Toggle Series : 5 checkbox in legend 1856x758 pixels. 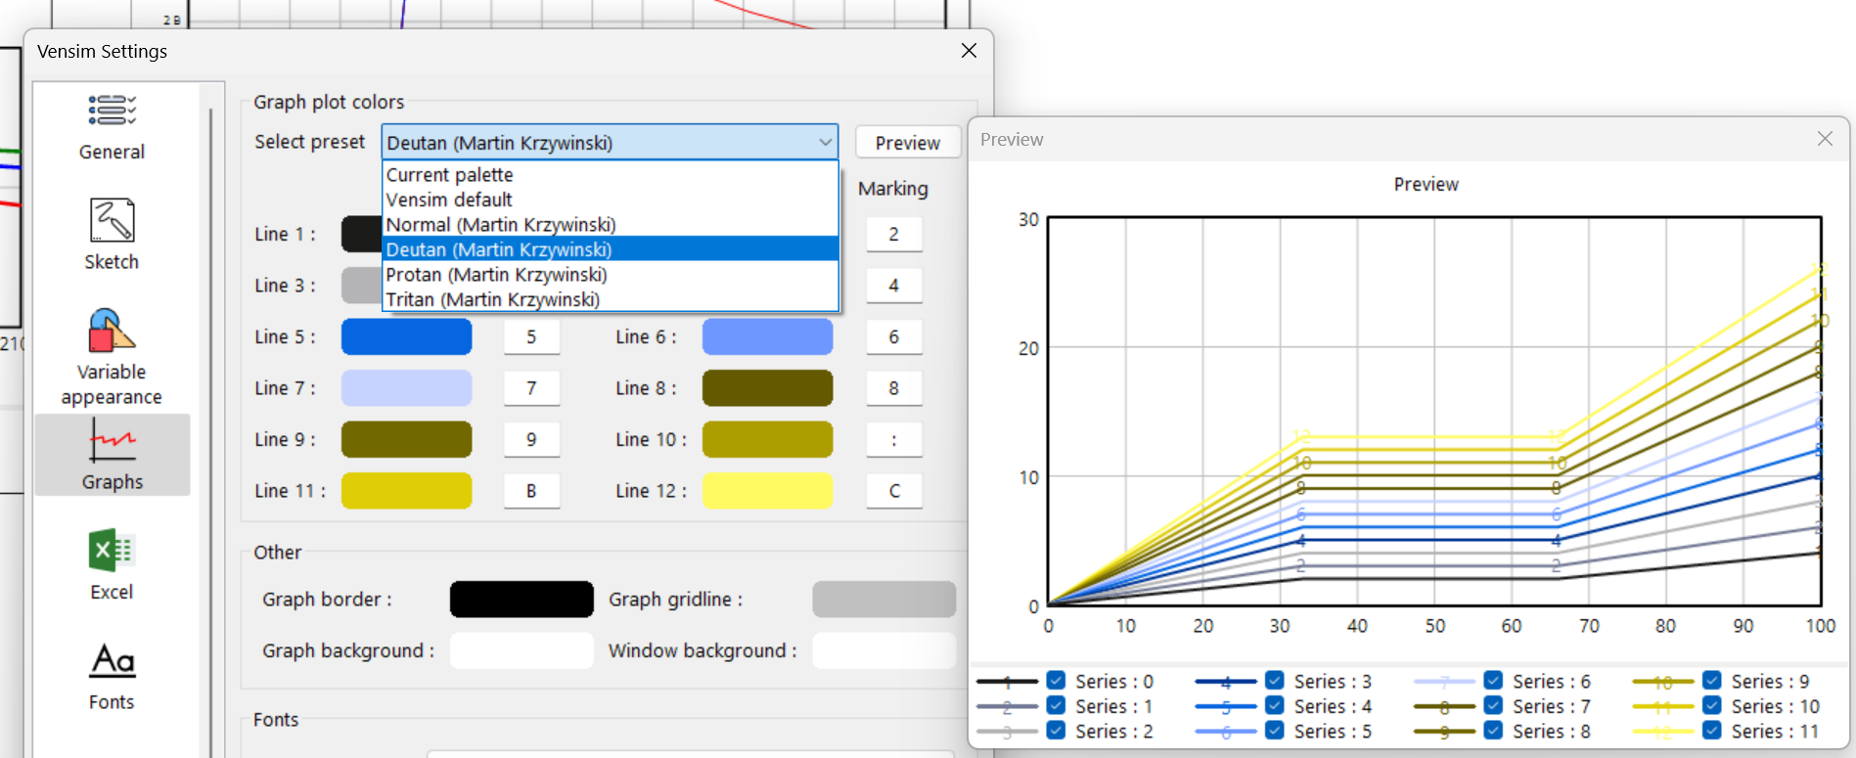click(1275, 731)
